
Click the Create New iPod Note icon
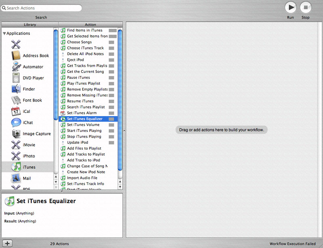point(63,172)
